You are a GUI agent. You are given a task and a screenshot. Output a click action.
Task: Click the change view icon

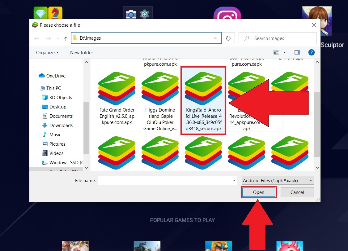(x=276, y=52)
